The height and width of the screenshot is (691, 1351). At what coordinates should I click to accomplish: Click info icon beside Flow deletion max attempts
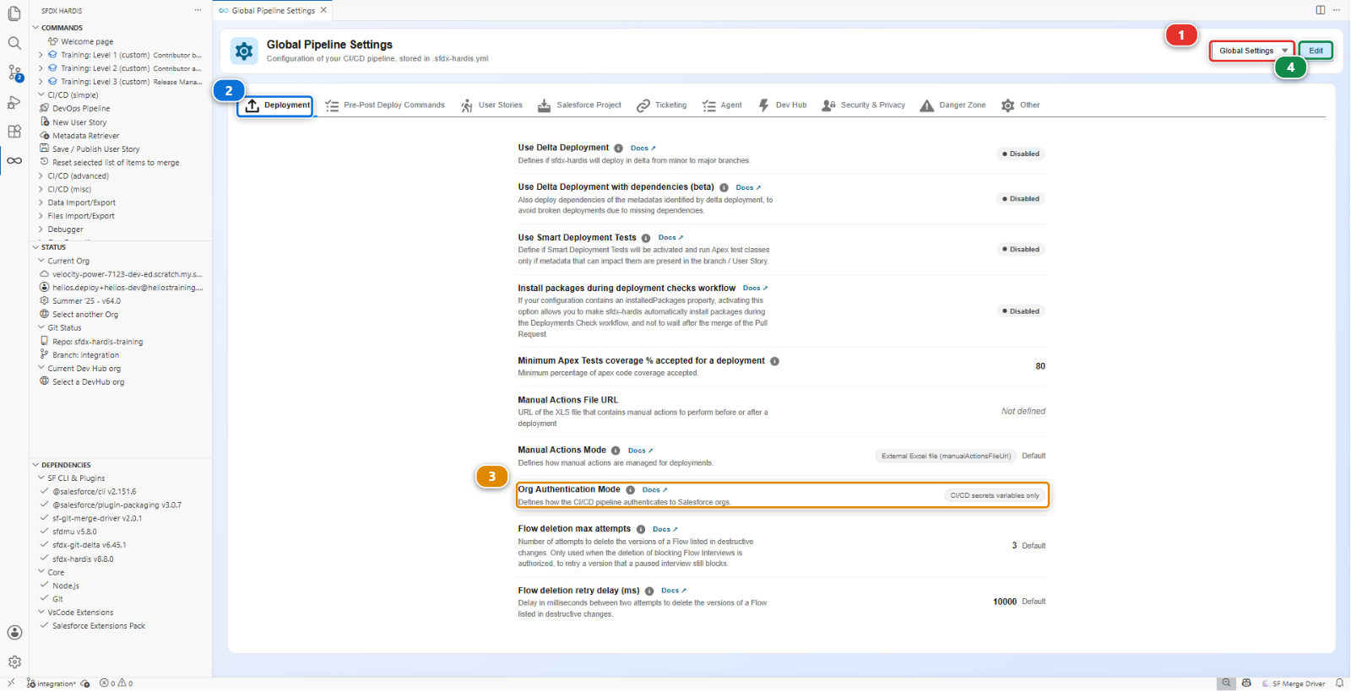[641, 530]
